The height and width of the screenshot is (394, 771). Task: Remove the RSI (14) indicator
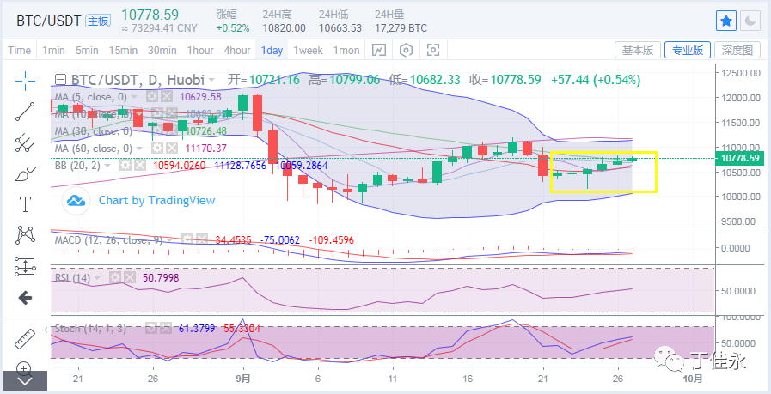[129, 278]
